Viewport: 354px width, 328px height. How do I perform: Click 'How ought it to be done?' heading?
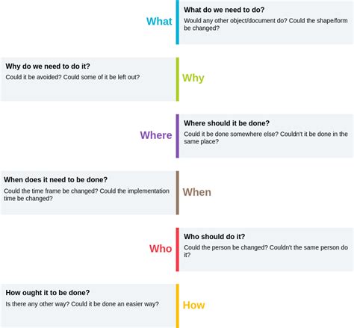coord(48,293)
